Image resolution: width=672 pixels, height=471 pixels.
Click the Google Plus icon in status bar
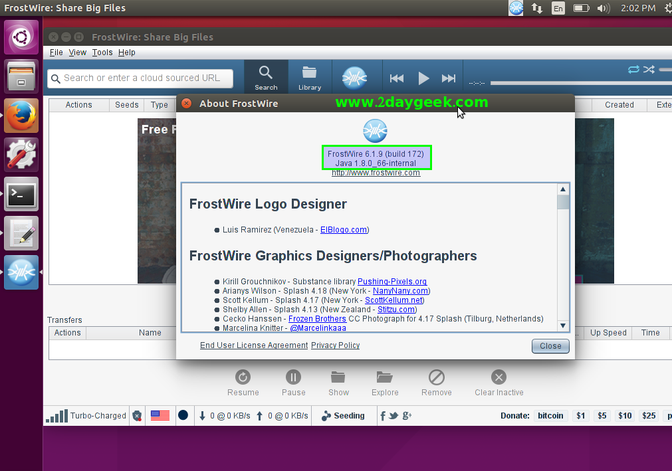click(x=407, y=416)
